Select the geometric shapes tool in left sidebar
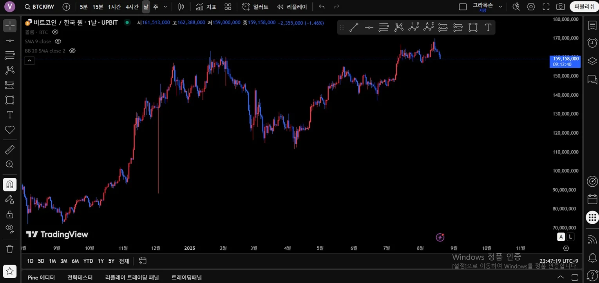599x283 pixels. pos(10,100)
